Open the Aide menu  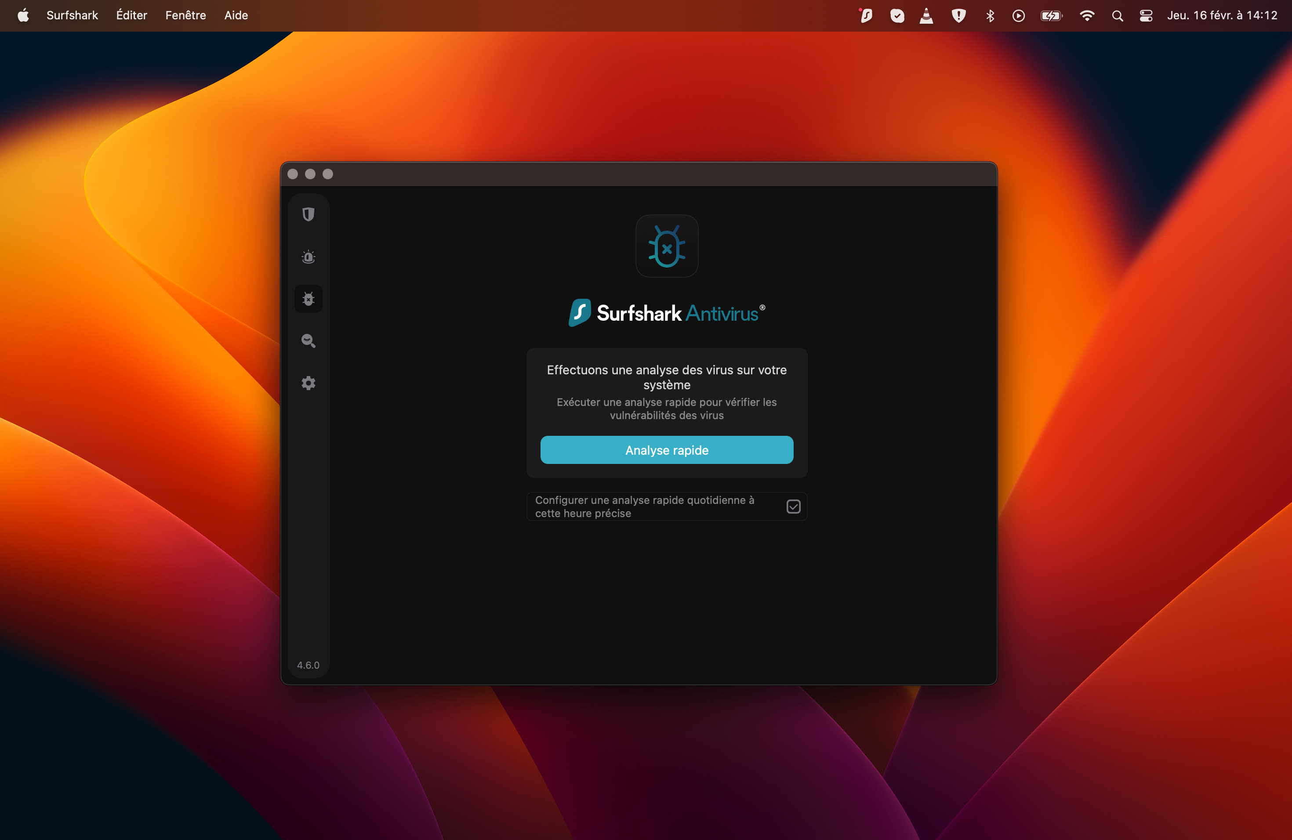coord(236,15)
